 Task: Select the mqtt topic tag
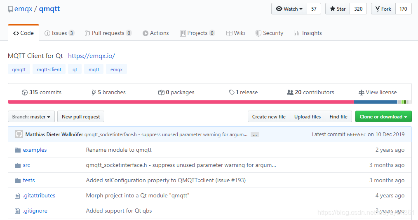click(94, 69)
